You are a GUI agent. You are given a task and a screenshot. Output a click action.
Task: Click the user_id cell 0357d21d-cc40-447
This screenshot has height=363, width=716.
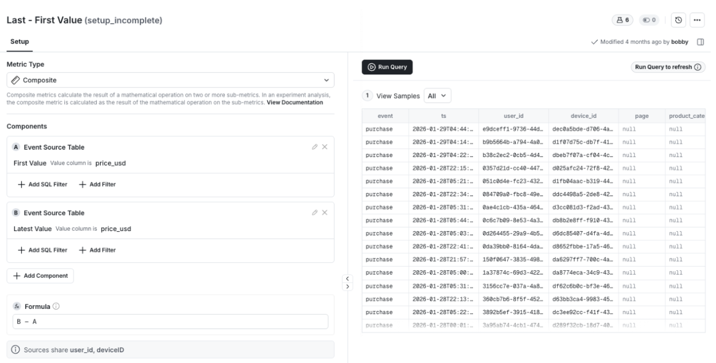click(x=513, y=168)
